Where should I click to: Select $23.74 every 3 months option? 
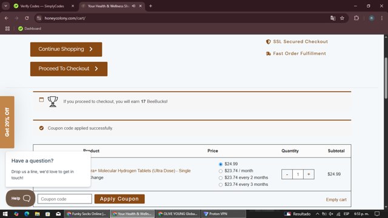point(221,185)
